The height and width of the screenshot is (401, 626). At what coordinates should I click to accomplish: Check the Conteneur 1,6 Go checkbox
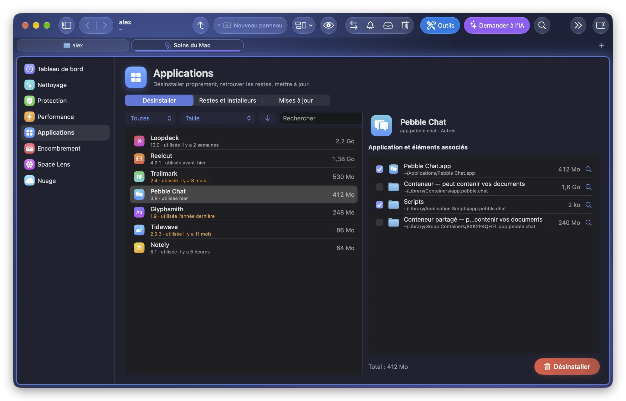point(379,187)
